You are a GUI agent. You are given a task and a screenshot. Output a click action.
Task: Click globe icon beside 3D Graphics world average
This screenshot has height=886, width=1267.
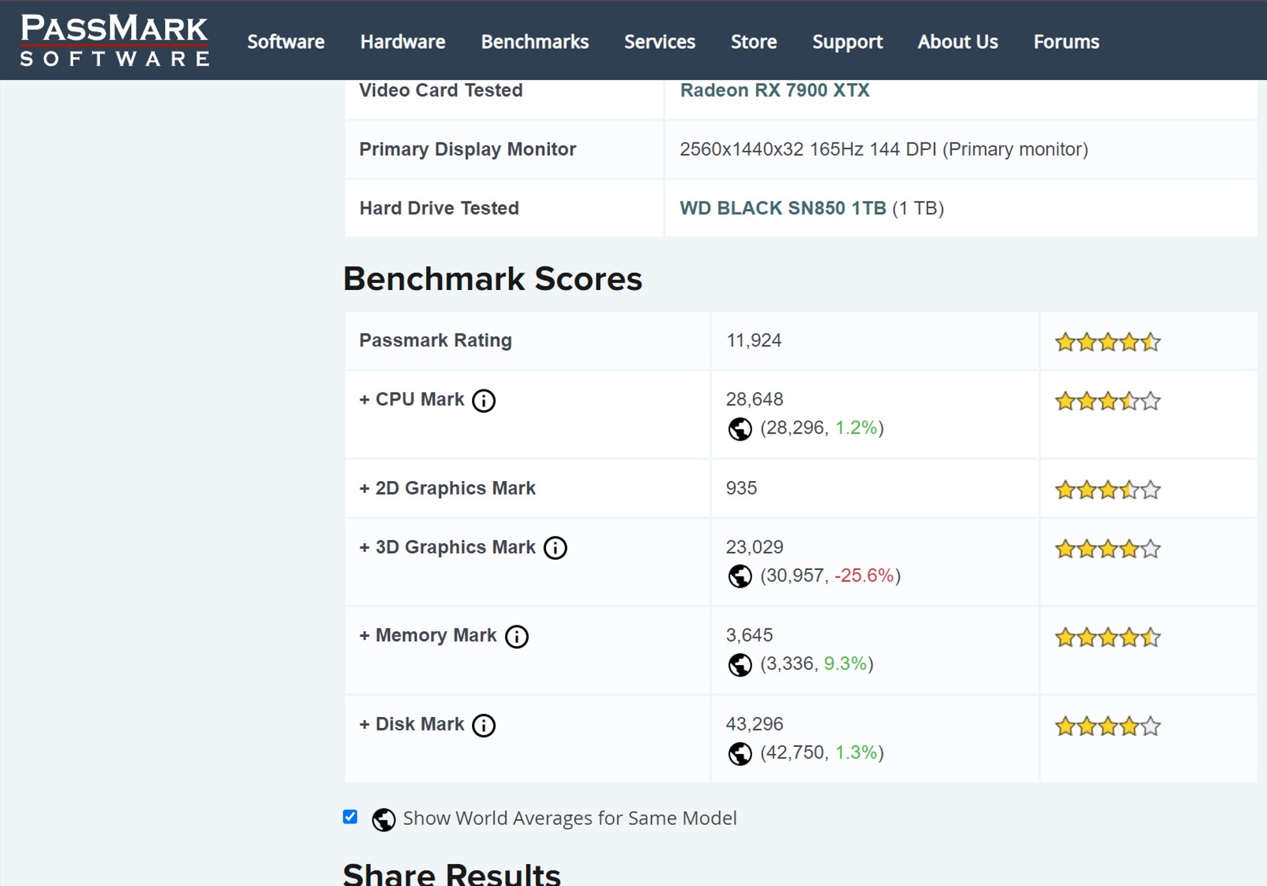[740, 577]
